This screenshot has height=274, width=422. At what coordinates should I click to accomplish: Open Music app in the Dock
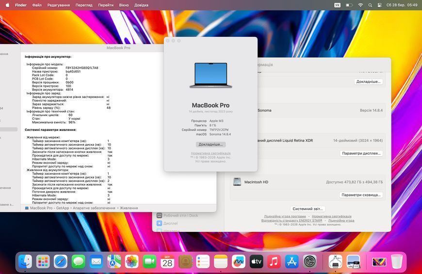point(274,261)
